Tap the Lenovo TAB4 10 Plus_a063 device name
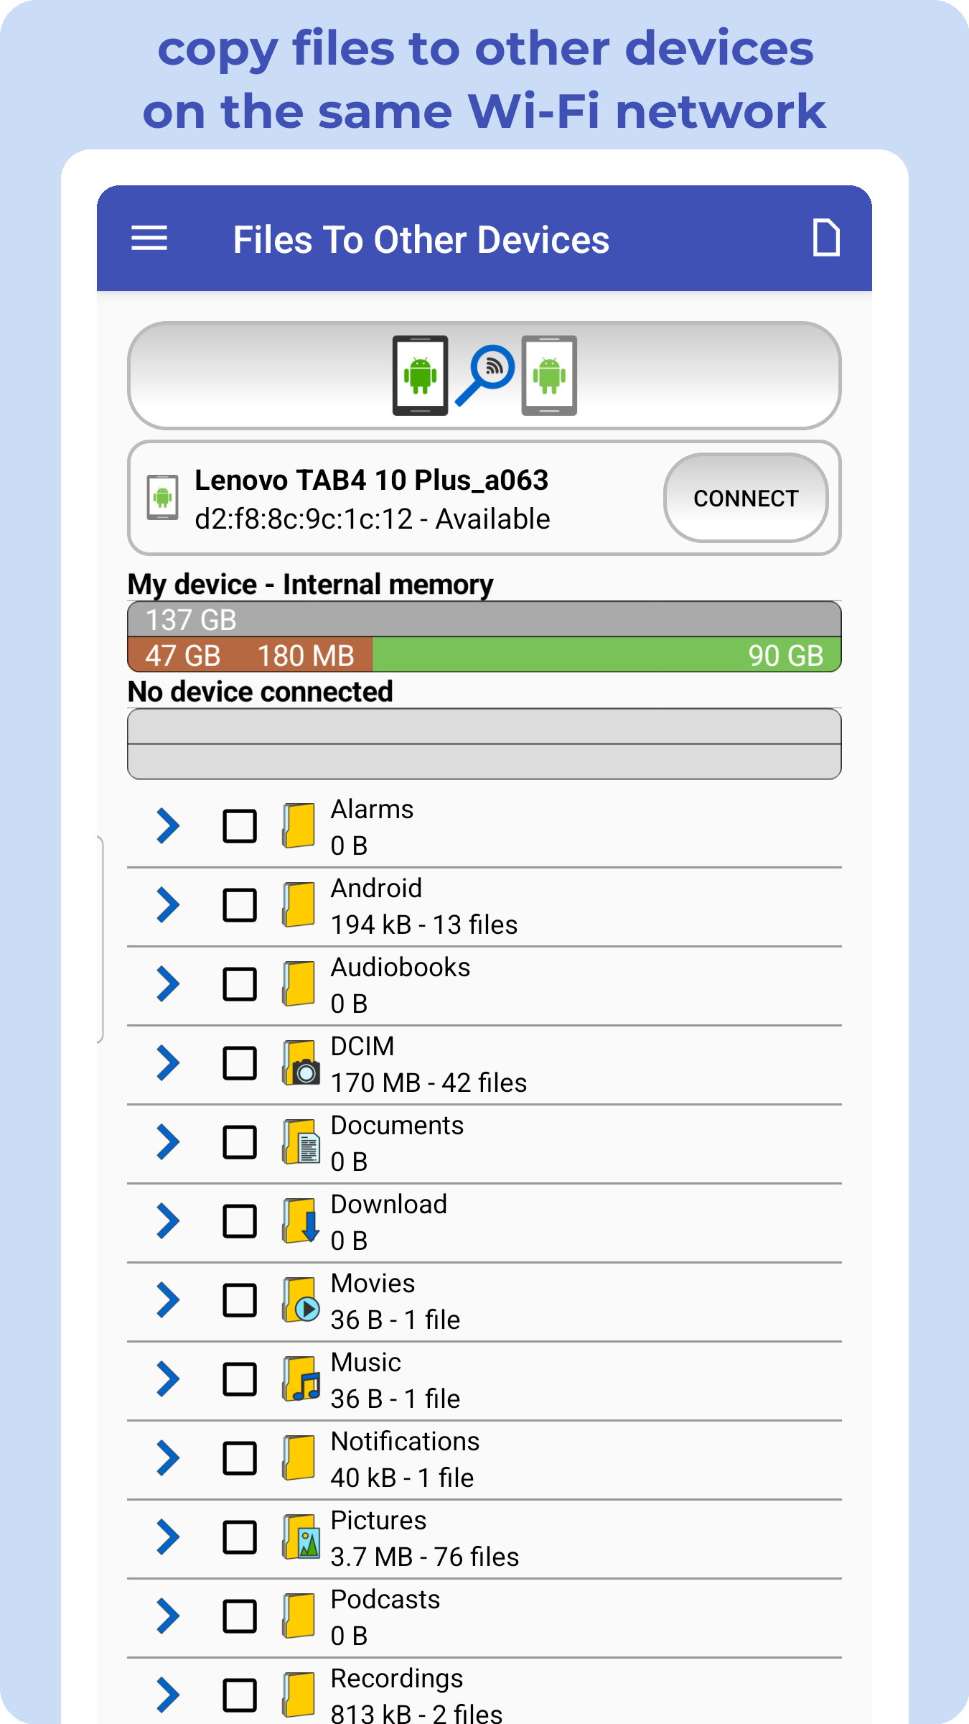Image resolution: width=969 pixels, height=1724 pixels. (x=371, y=480)
